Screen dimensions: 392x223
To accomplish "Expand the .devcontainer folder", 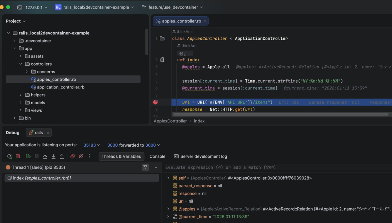I will pos(14,41).
